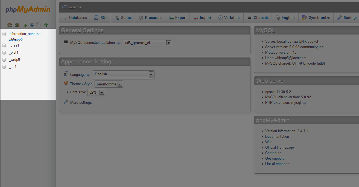Viewport: 359px width, 187px height.
Task: Click the help icon next to Language
Action: pos(88,75)
